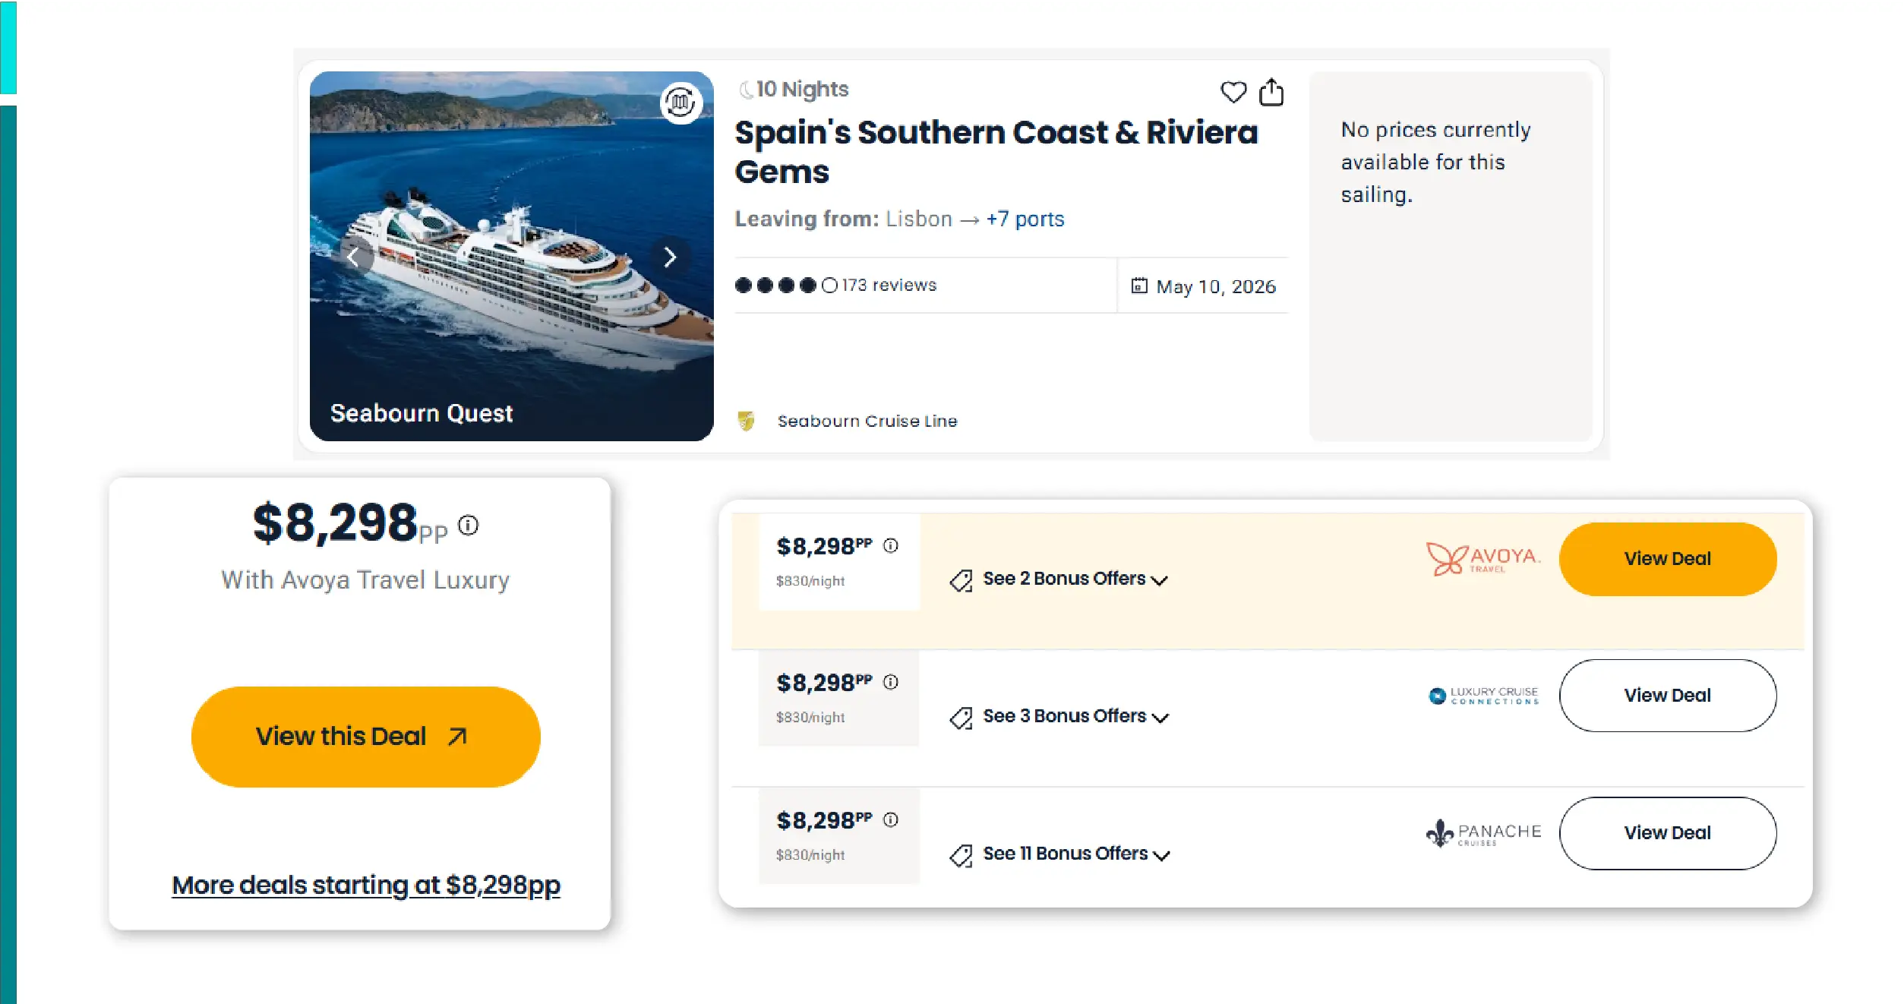1904x1004 pixels.
Task: Click the Seabourn Cruise Line logo icon
Action: [x=747, y=421]
